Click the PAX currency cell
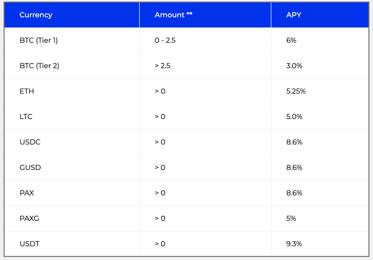Image resolution: width=373 pixels, height=260 pixels. coord(27,193)
